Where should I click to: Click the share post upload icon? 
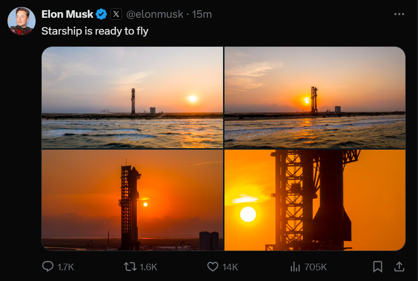(x=399, y=267)
